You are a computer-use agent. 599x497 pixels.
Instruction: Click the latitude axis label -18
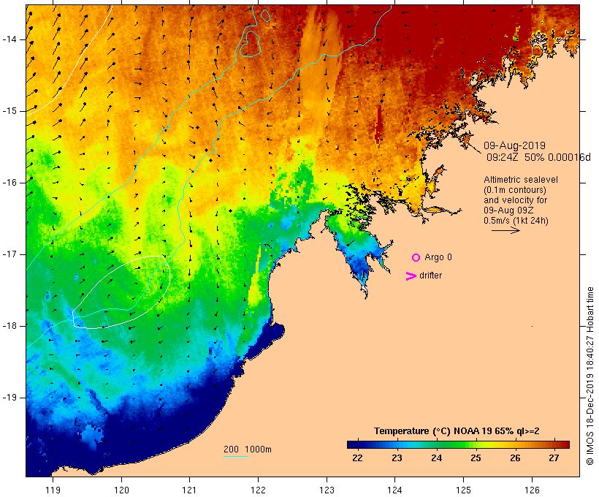(x=9, y=326)
